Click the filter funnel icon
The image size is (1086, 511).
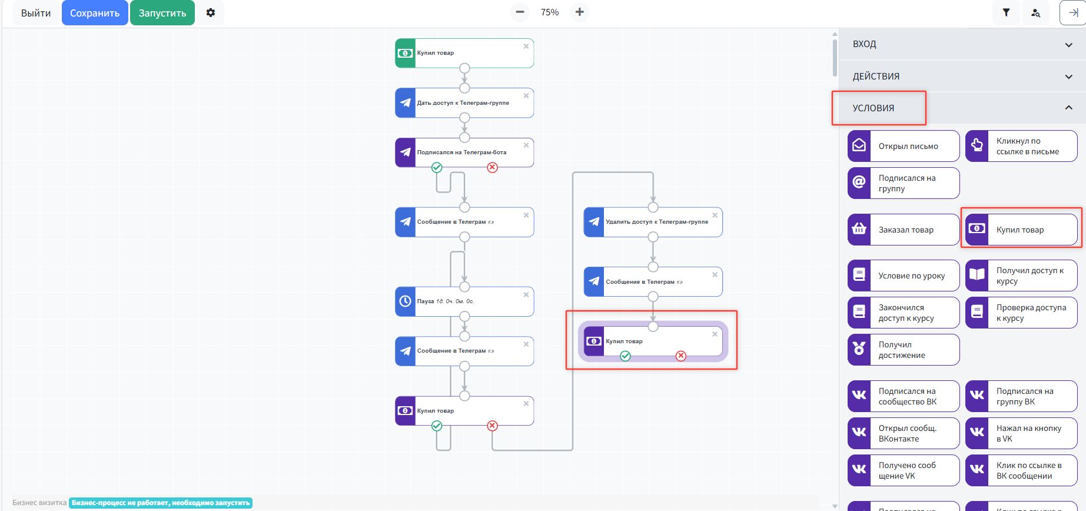click(1006, 12)
